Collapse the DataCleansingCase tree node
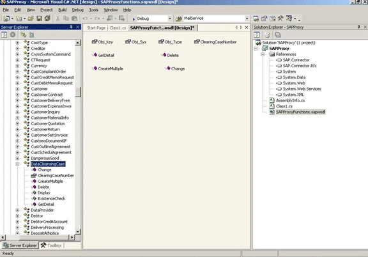 click(x=17, y=164)
